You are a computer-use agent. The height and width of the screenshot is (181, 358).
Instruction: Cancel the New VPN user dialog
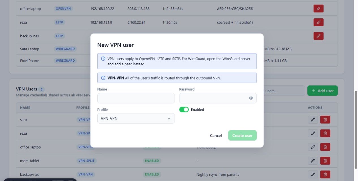216,135
